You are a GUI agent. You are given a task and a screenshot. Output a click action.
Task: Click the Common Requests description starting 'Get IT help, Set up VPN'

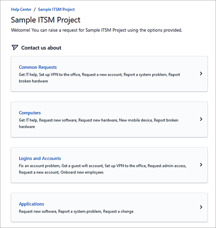click(99, 78)
